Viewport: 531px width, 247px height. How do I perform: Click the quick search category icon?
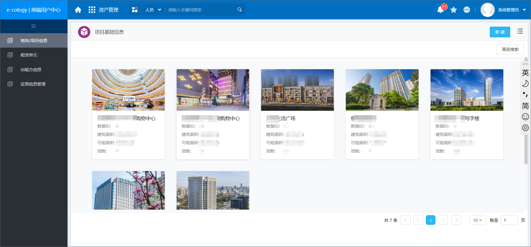pos(135,10)
